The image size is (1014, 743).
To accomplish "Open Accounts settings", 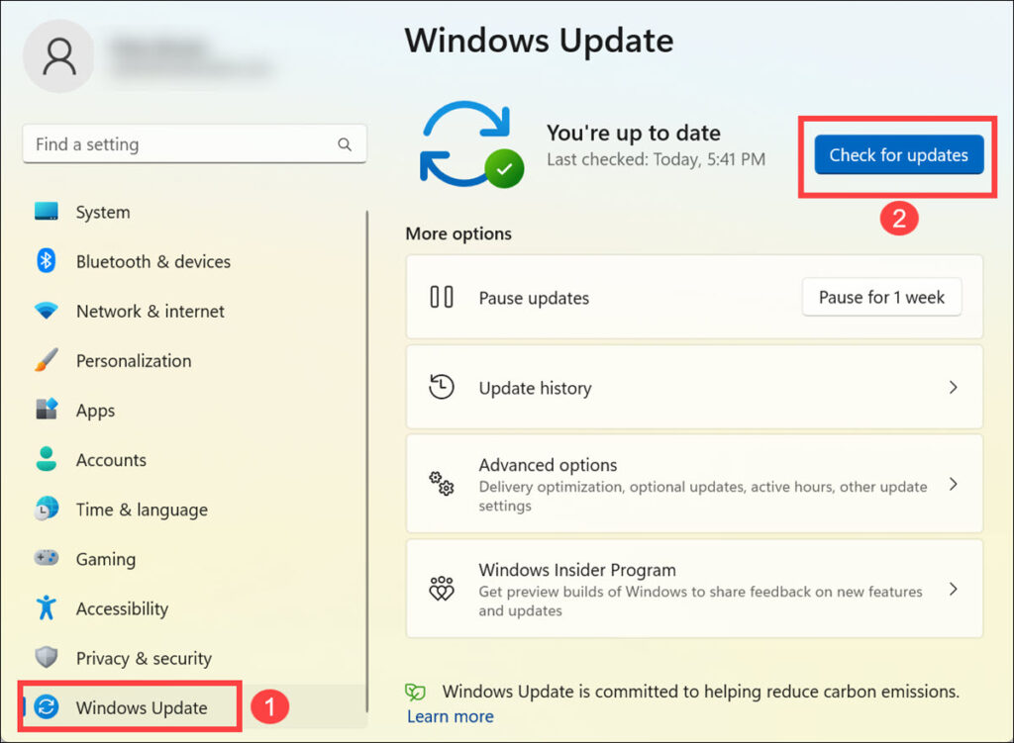I will pos(47,459).
